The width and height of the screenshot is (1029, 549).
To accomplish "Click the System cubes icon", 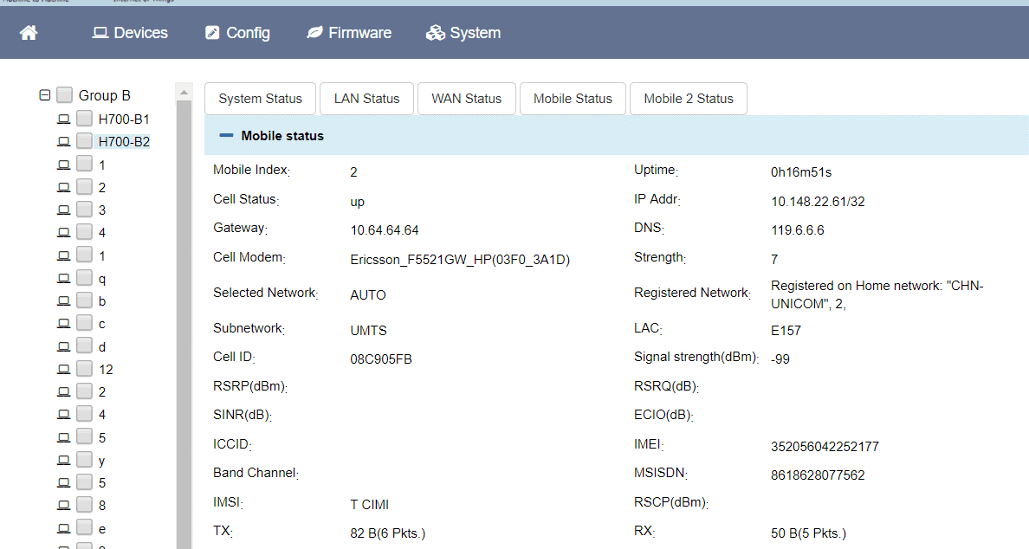I will pyautogui.click(x=435, y=33).
